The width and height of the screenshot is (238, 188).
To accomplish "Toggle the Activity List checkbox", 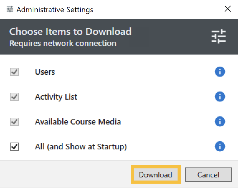I will (14, 97).
